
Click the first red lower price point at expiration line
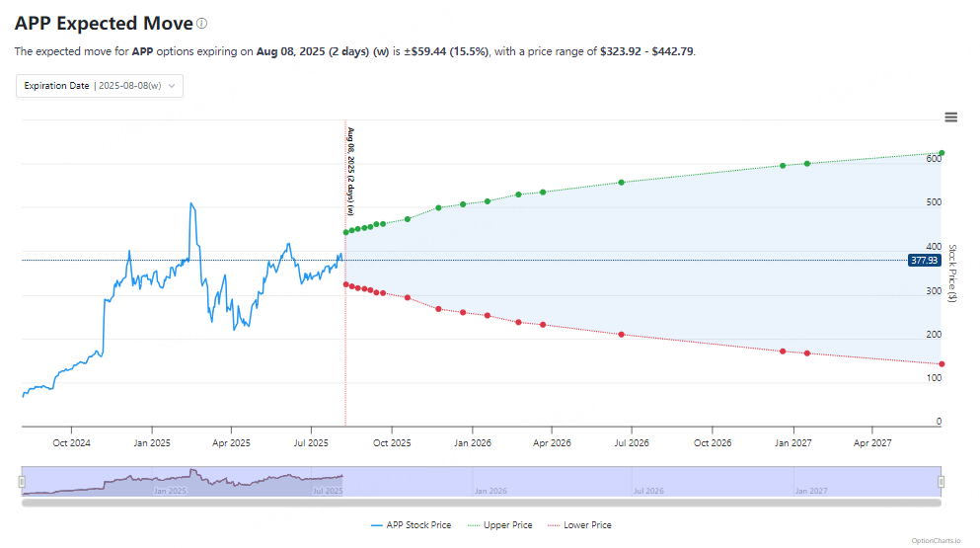click(346, 284)
